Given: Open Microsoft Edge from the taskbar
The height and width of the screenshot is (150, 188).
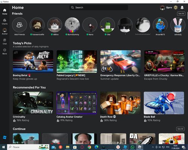Looking at the screenshot, I should 96,147.
